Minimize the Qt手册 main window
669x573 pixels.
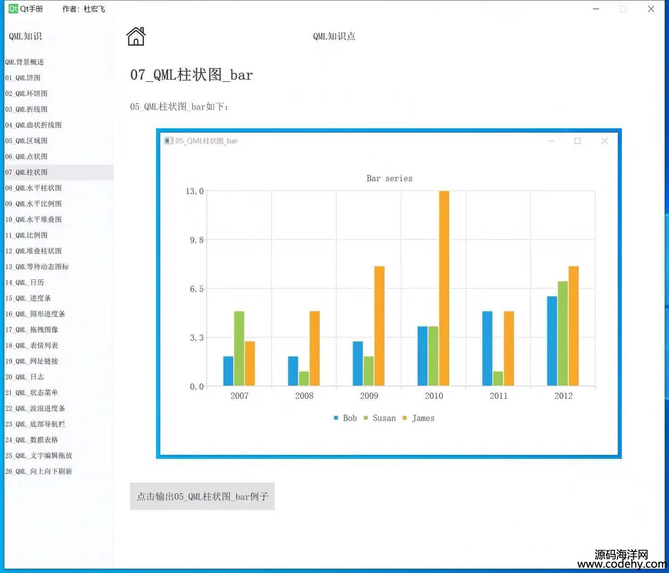pyautogui.click(x=596, y=9)
